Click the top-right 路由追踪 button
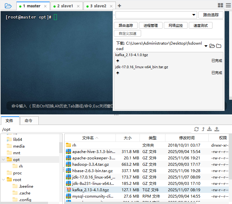The image size is (232, 204). click(211, 15)
